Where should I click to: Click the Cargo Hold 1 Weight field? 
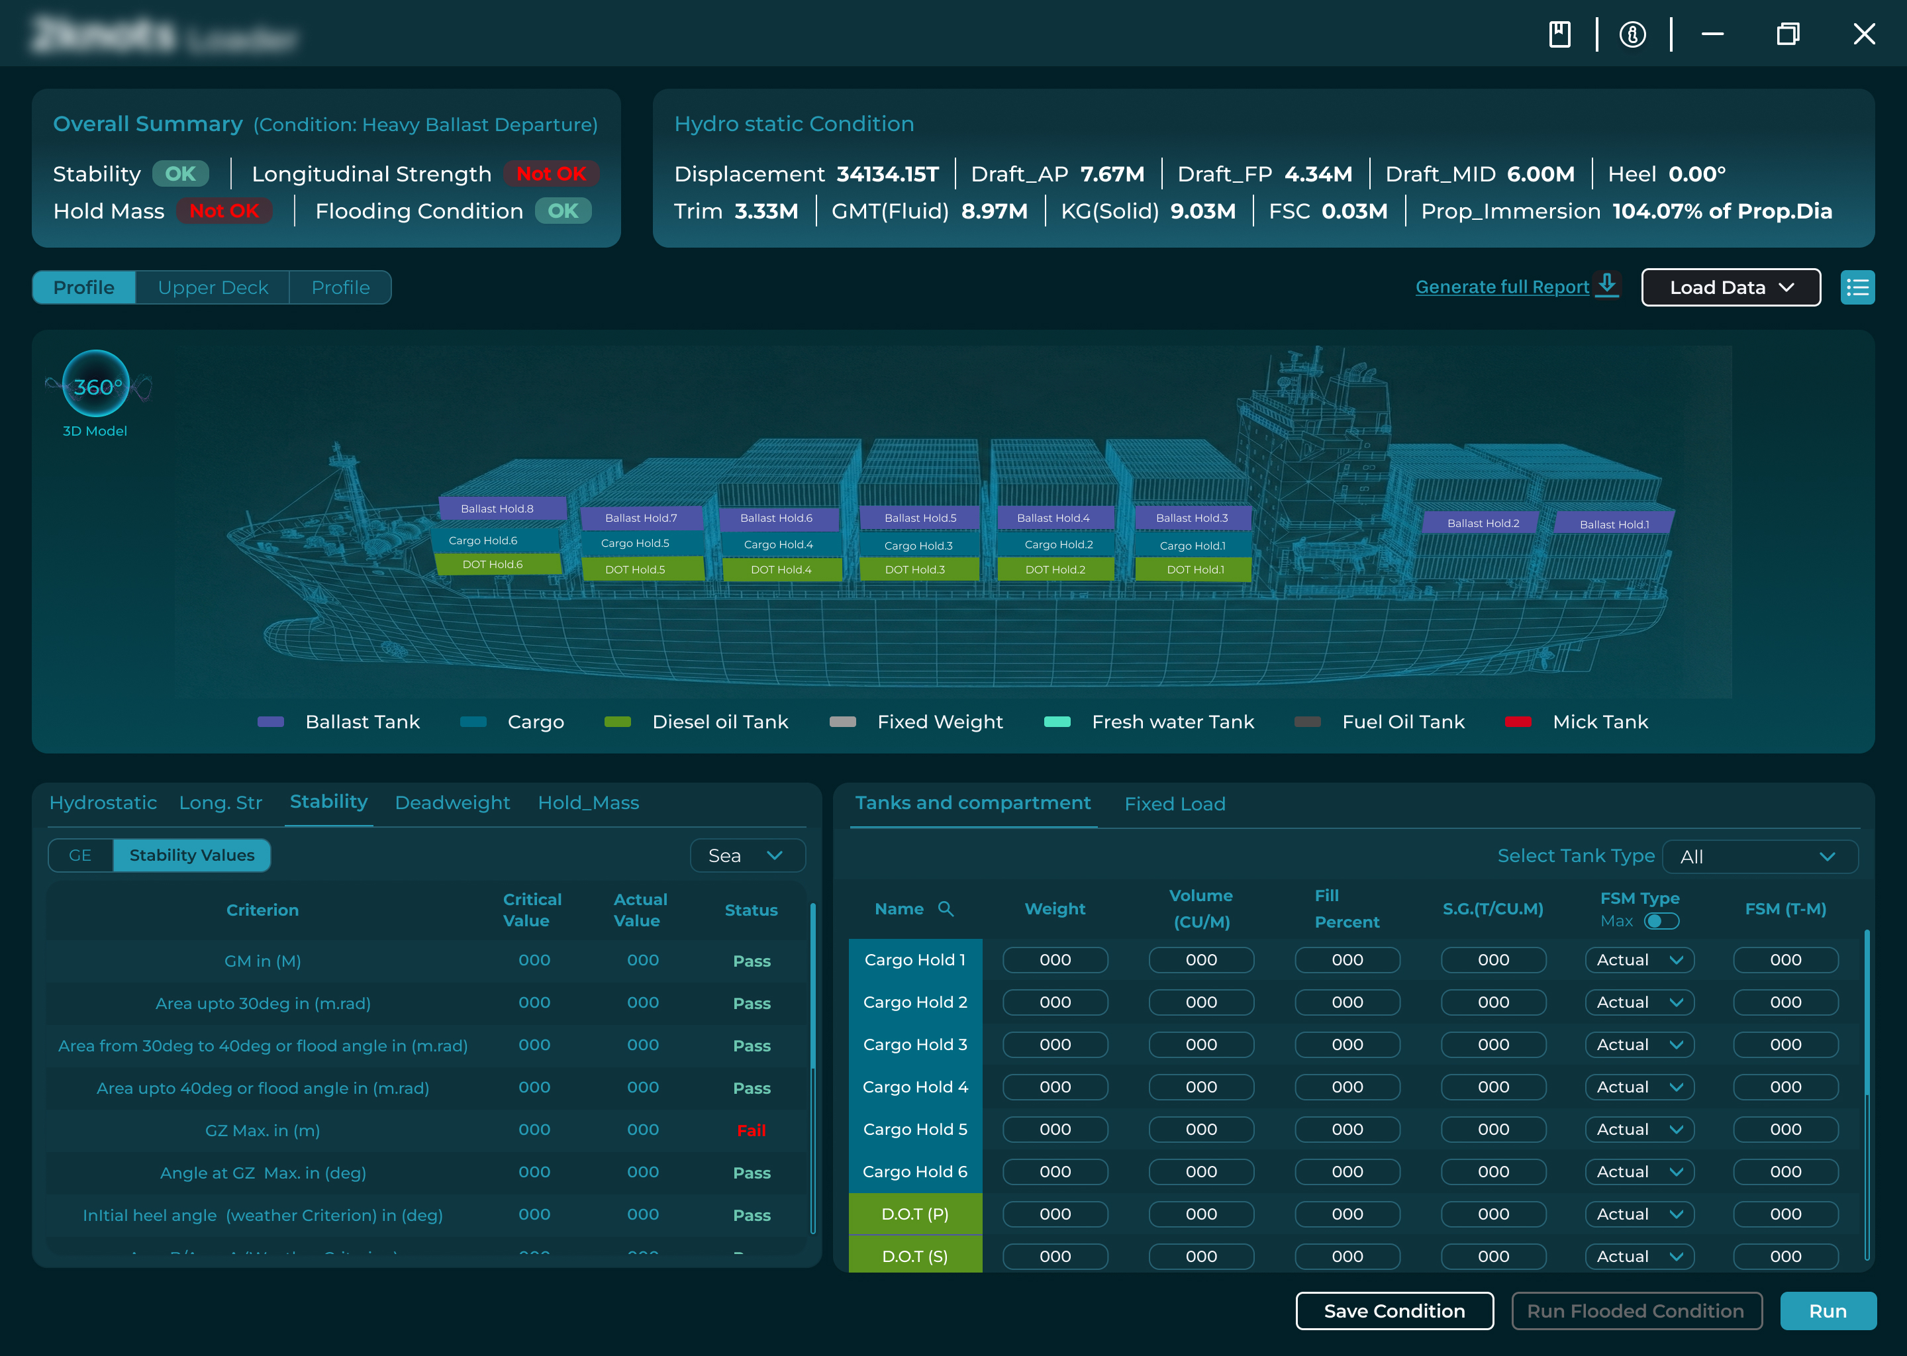1055,960
